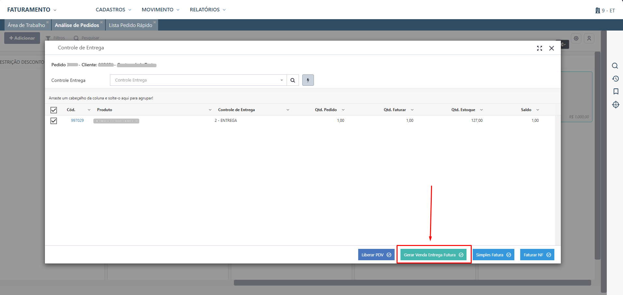Viewport: 623px width, 295px height.
Task: Click the magnifier search icon beside Controle Entrega
Action: pos(292,80)
